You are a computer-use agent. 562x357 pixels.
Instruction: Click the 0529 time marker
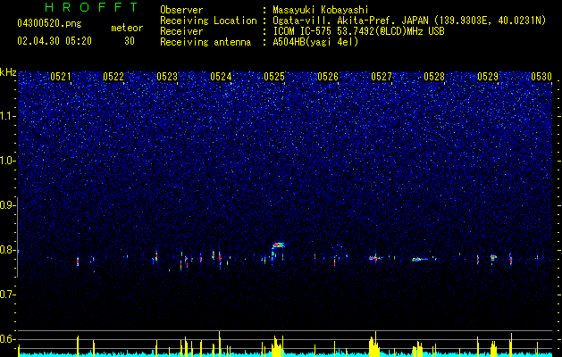click(x=488, y=77)
